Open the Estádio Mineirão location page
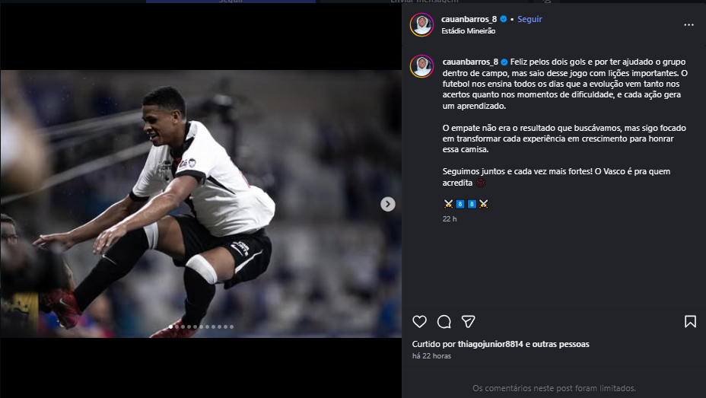This screenshot has width=706, height=398. click(468, 31)
